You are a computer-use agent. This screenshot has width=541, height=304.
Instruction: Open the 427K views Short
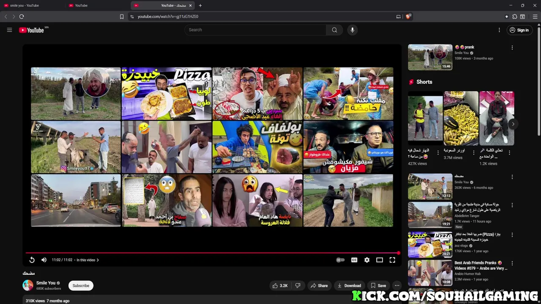coord(425,118)
